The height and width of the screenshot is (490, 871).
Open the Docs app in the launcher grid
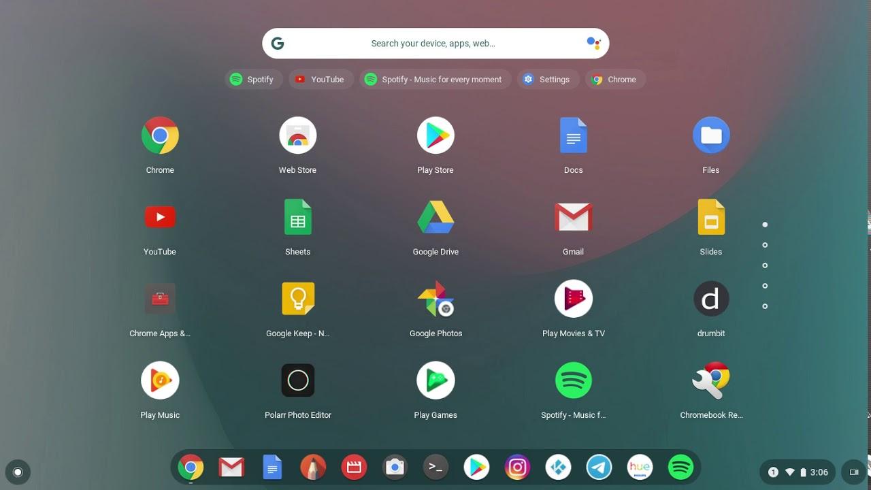(573, 135)
